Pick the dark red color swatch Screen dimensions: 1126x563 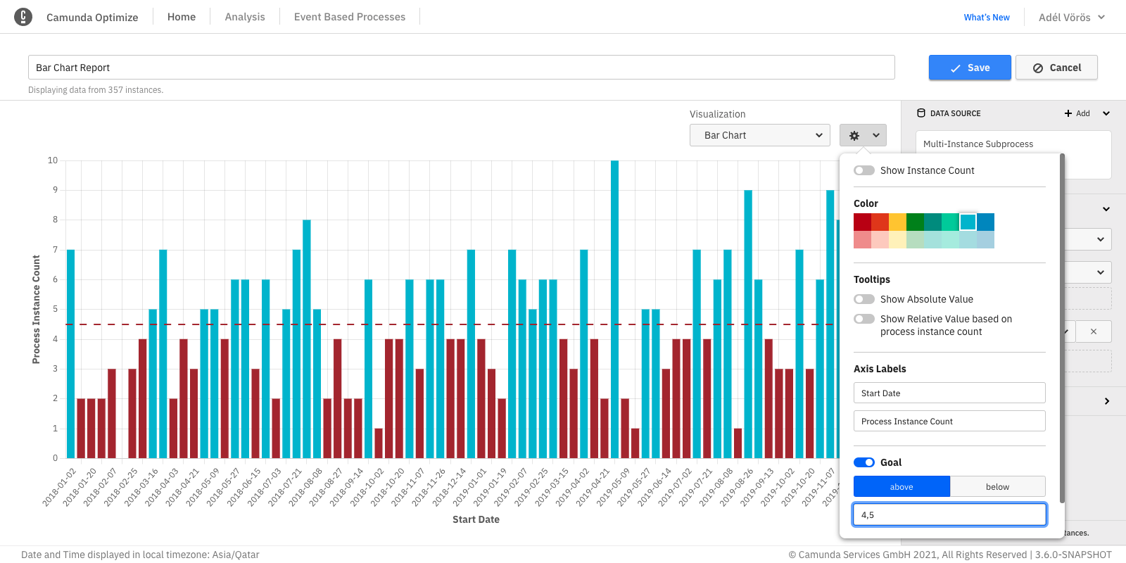[862, 222]
